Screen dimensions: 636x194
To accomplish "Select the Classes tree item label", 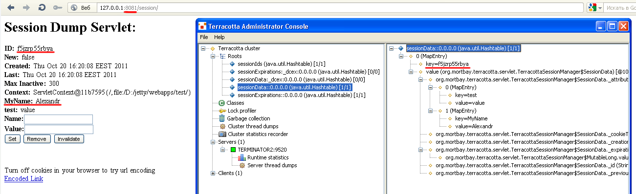I will 236,103.
